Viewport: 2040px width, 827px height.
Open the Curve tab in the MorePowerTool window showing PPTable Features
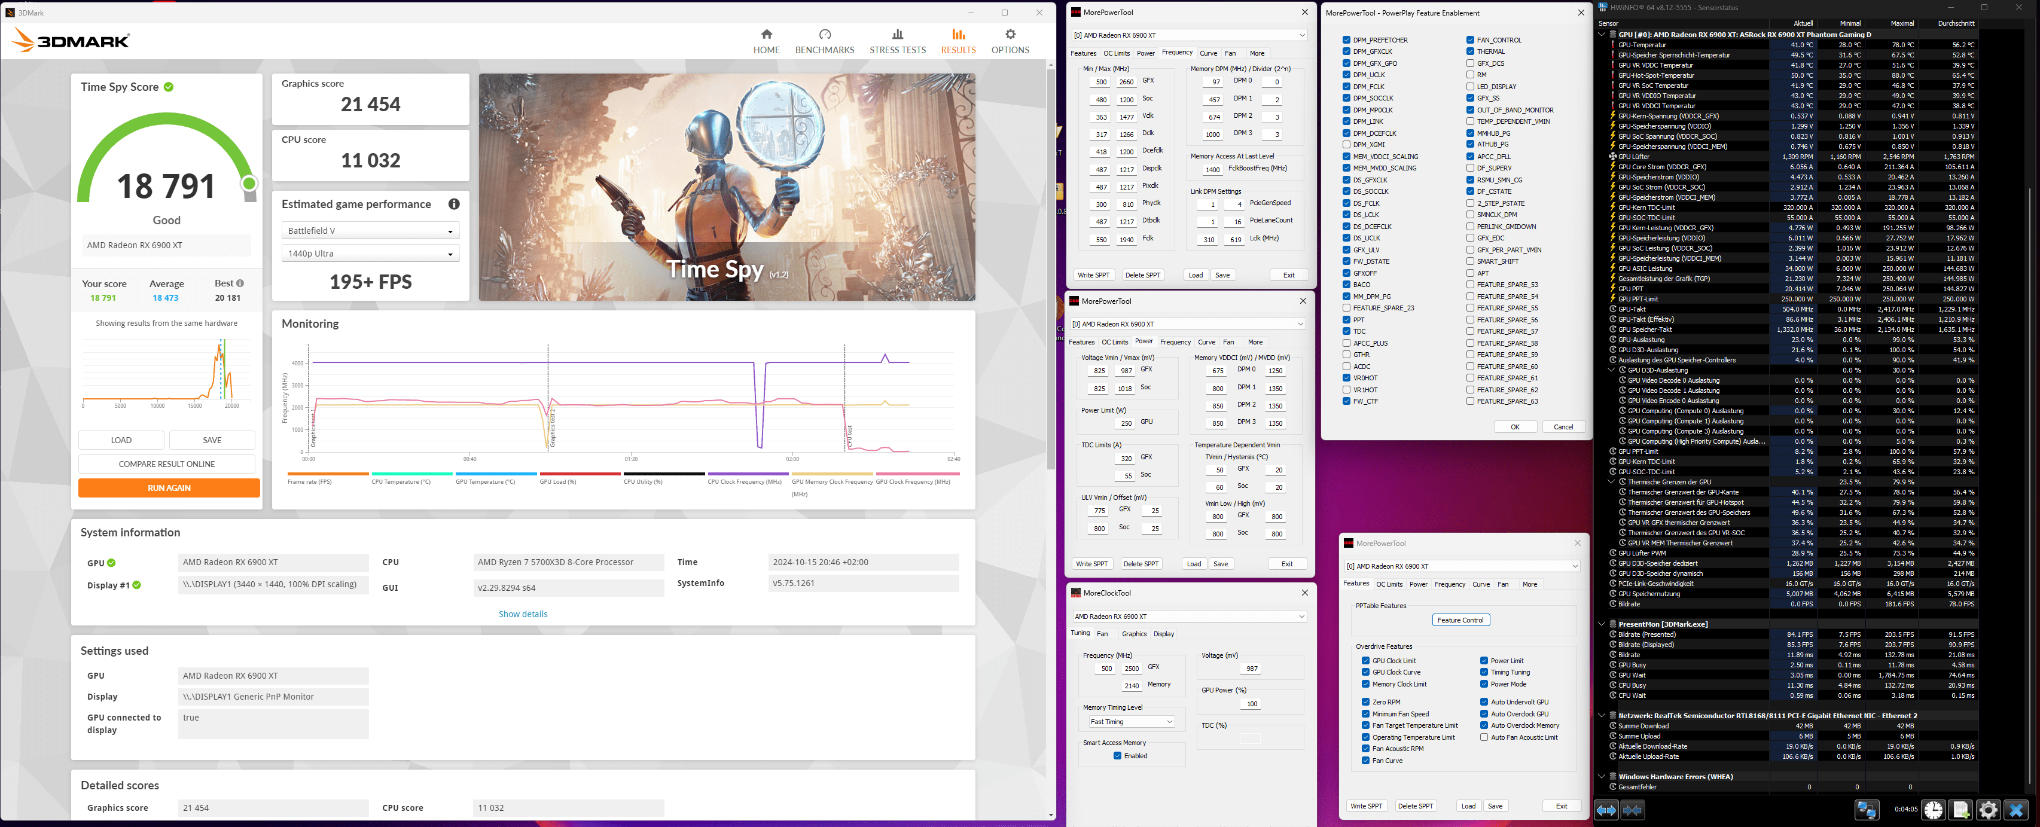(1481, 585)
